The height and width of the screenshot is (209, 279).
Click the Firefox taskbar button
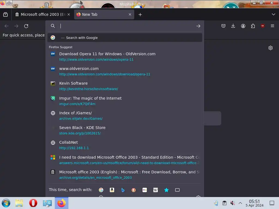[x=62, y=203]
